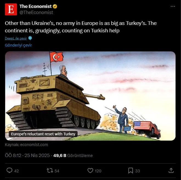Open The Economist profile avatar

pos(11,9)
